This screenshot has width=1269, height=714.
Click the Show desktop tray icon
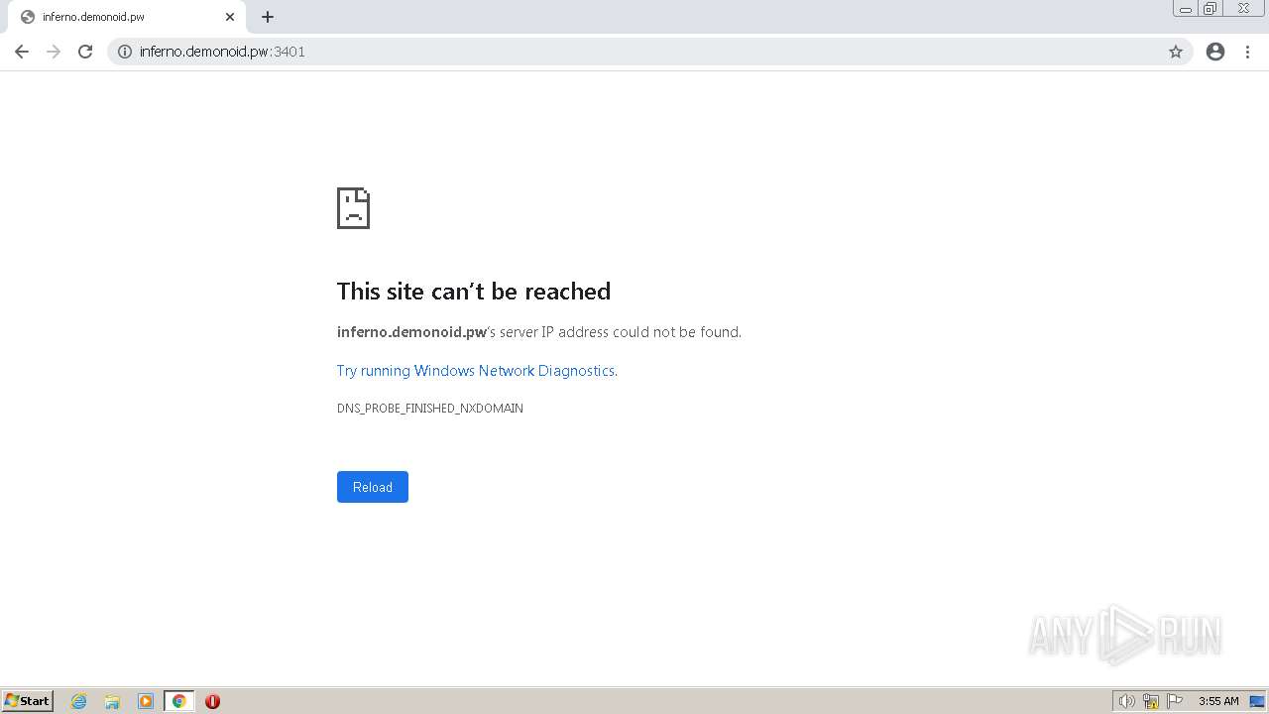pyautogui.click(x=1257, y=701)
